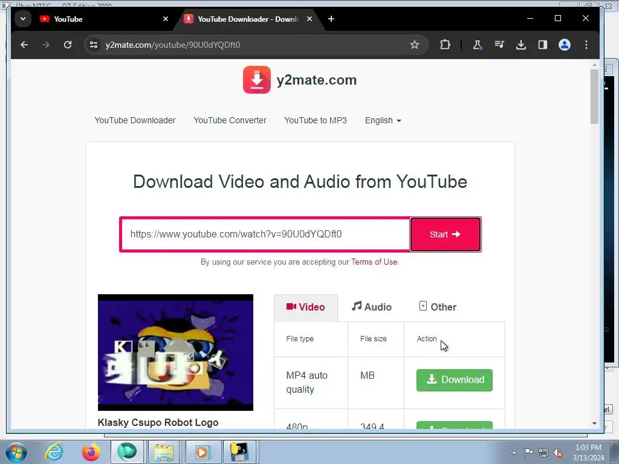Click the pink Start button
The image size is (619, 464).
(446, 234)
